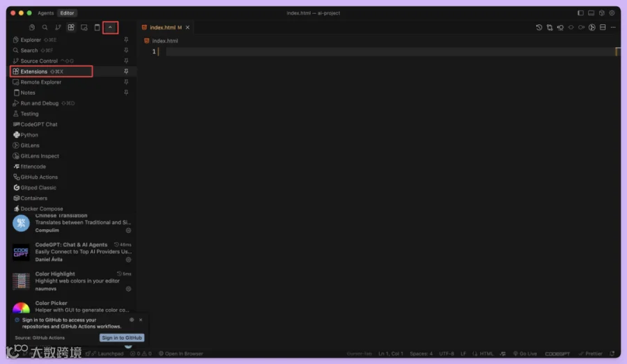Screen dimensions: 627x364
Task: Go to previous change diamond icon
Action: click(571, 28)
